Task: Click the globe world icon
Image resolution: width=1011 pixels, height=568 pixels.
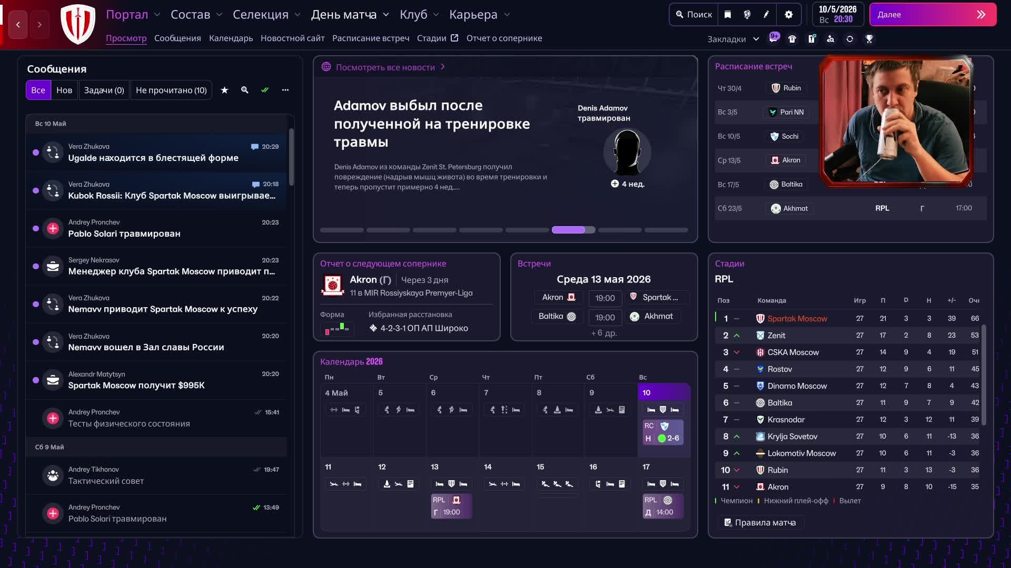Action: point(747,15)
